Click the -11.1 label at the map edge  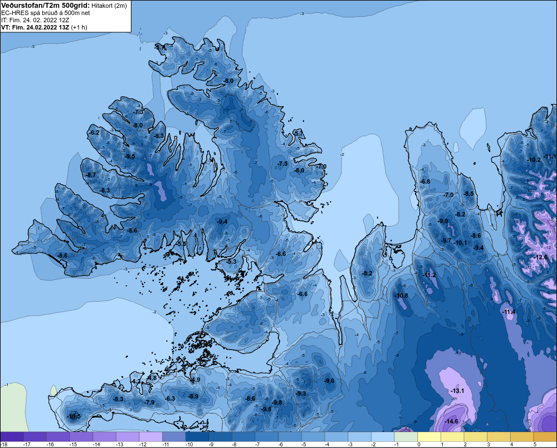point(550,156)
